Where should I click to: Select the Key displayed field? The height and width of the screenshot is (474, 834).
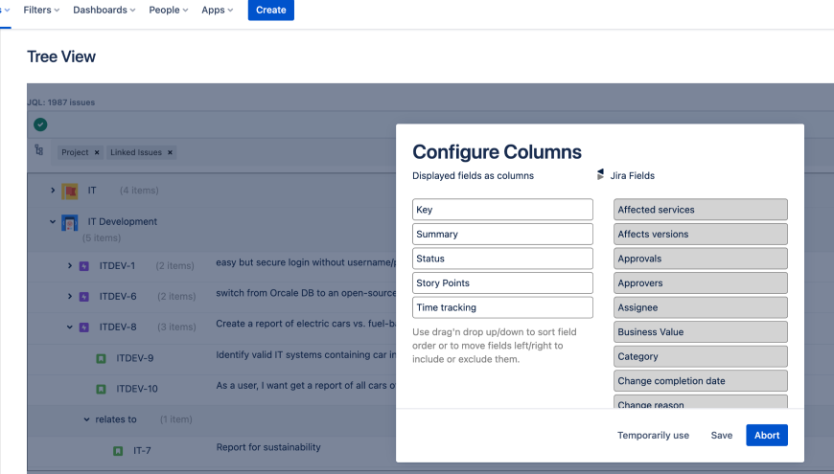click(502, 210)
